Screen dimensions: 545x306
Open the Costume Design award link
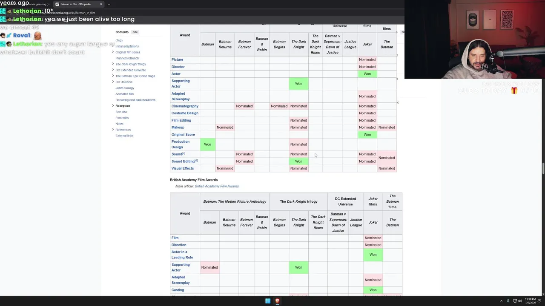[x=185, y=113]
